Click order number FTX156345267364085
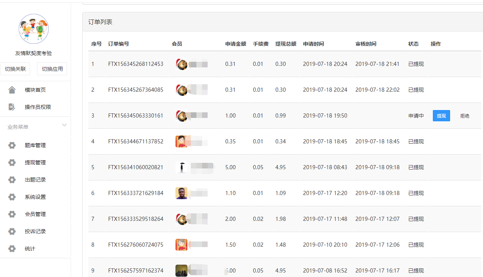The image size is (483, 277). pos(136,90)
